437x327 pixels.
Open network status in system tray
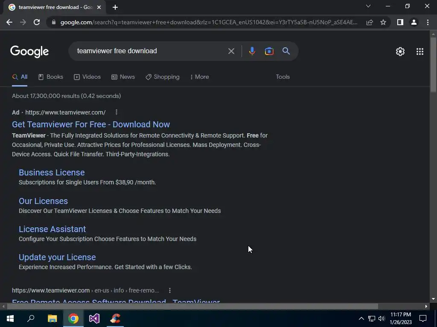coord(372,318)
